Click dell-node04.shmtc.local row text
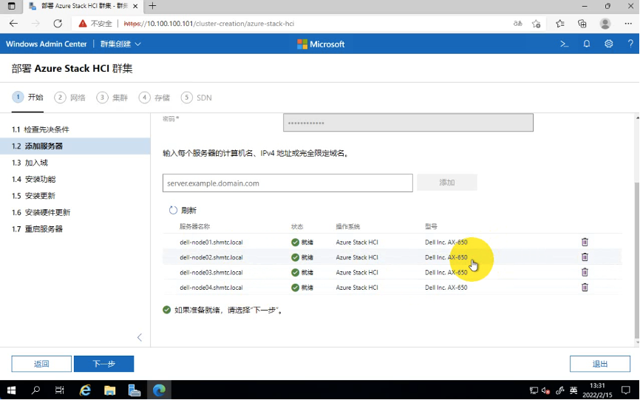640x400 pixels. click(211, 288)
